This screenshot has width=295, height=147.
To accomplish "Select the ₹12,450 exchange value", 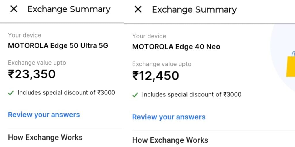I will point(156,76).
